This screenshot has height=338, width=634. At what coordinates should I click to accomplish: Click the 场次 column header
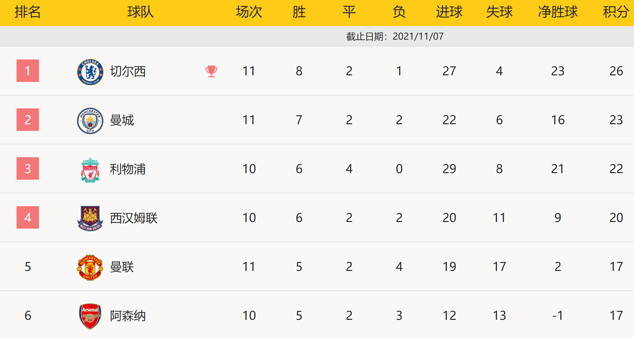point(249,12)
